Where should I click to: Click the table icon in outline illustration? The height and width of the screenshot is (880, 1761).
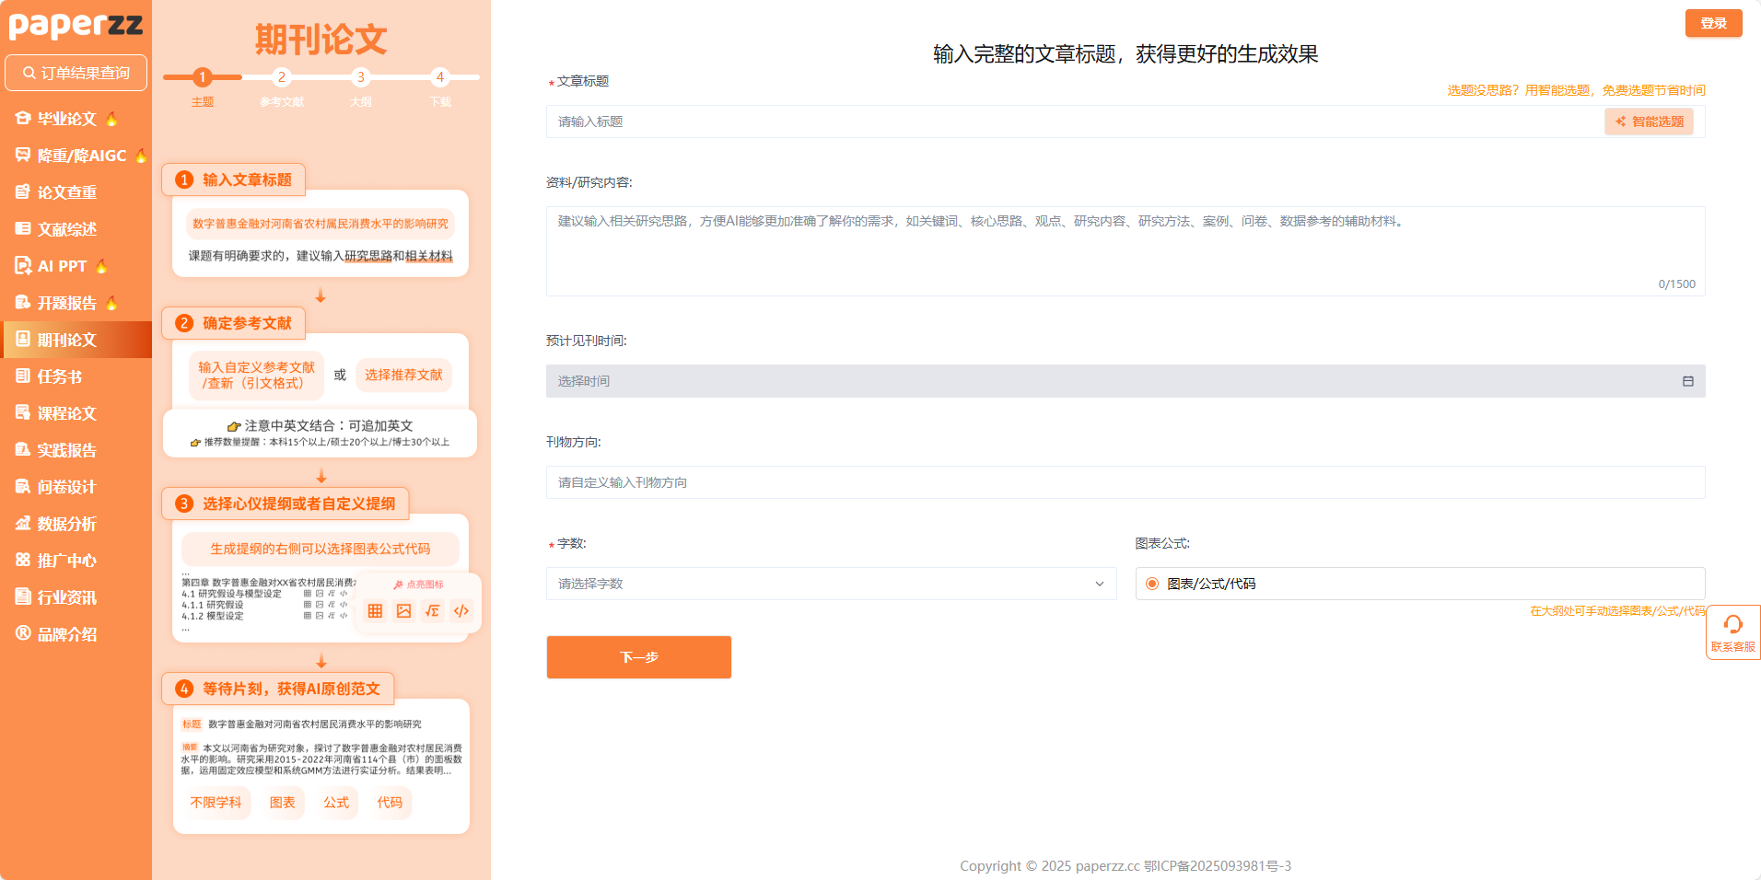pyautogui.click(x=375, y=611)
